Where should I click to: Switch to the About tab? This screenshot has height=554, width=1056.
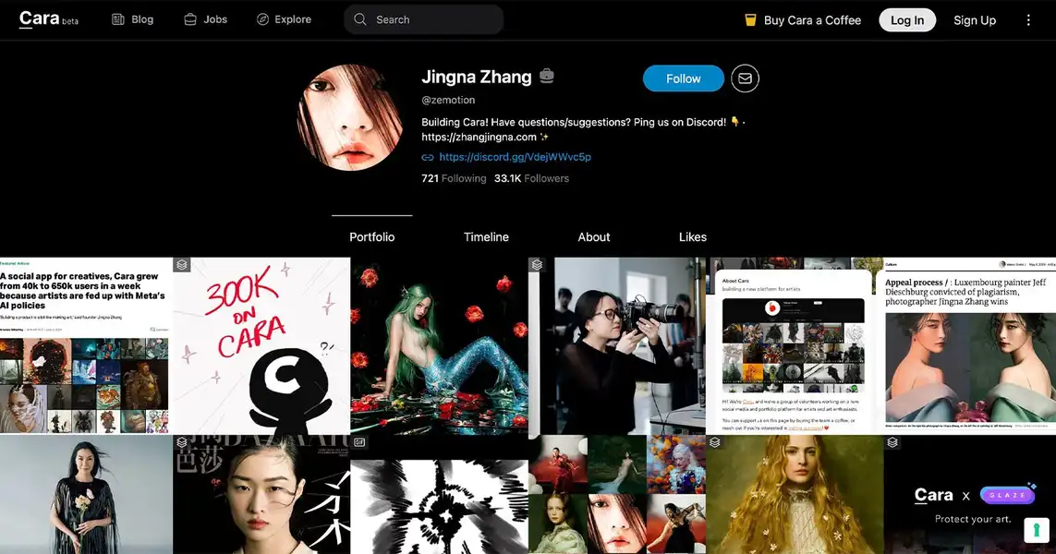click(x=594, y=237)
